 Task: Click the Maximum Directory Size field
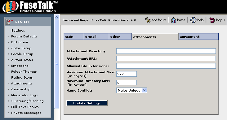pyautogui.click(x=127, y=83)
